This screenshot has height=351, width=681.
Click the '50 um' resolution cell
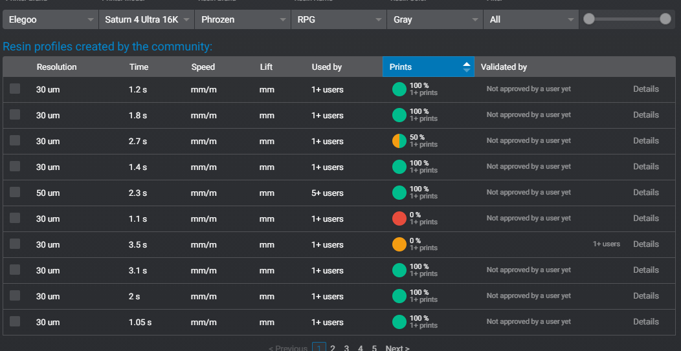[48, 193]
